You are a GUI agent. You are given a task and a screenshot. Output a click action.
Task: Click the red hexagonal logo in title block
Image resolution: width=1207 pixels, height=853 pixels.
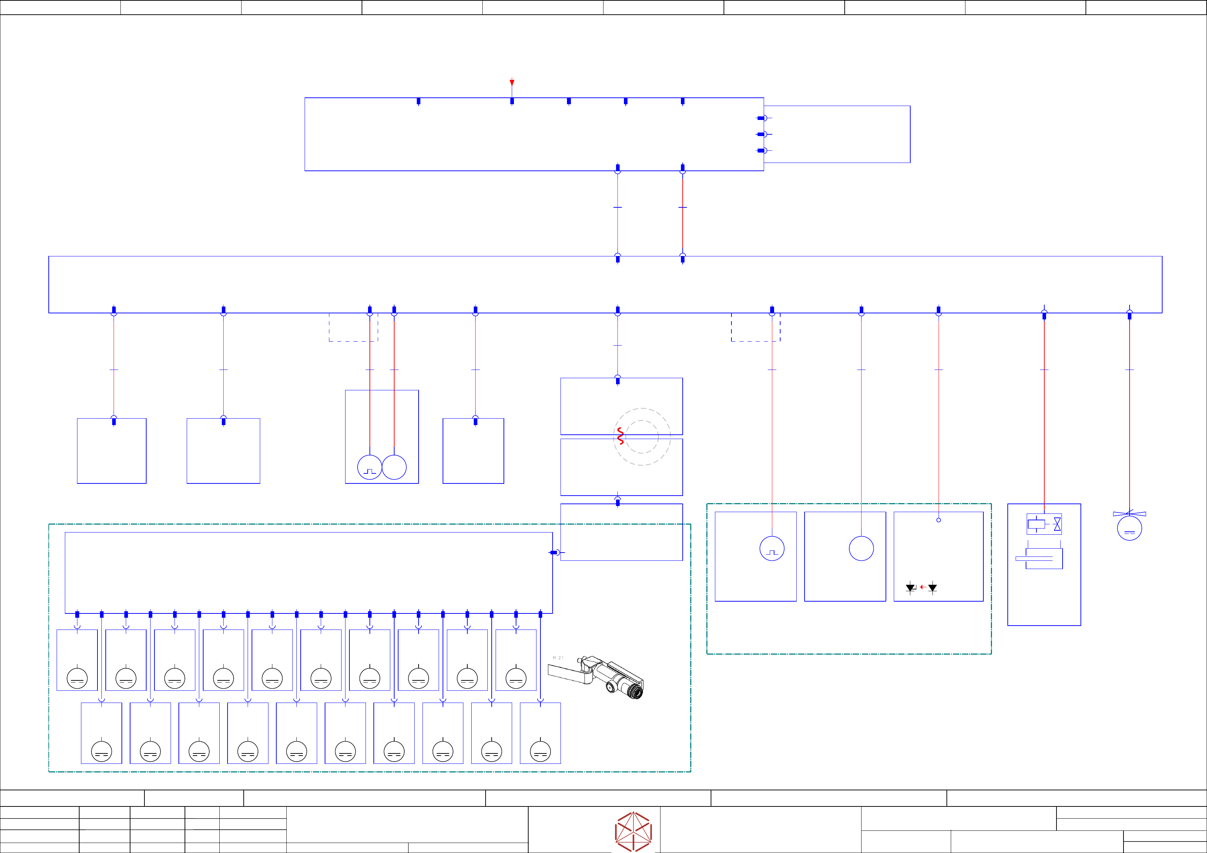pos(633,832)
